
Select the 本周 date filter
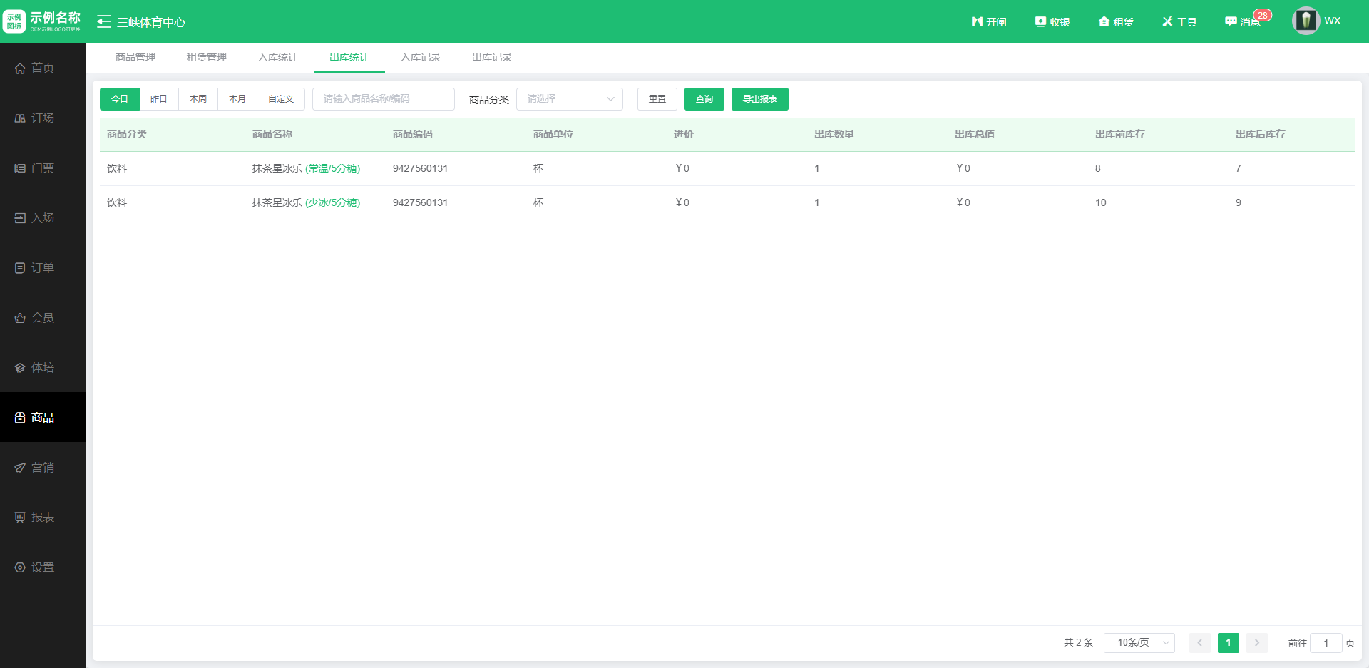tap(198, 99)
